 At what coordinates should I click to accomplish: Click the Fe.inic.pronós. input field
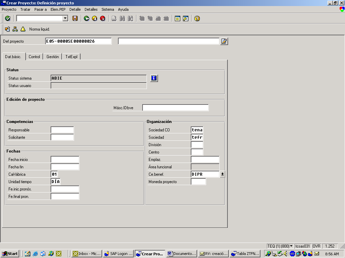(x=65, y=189)
